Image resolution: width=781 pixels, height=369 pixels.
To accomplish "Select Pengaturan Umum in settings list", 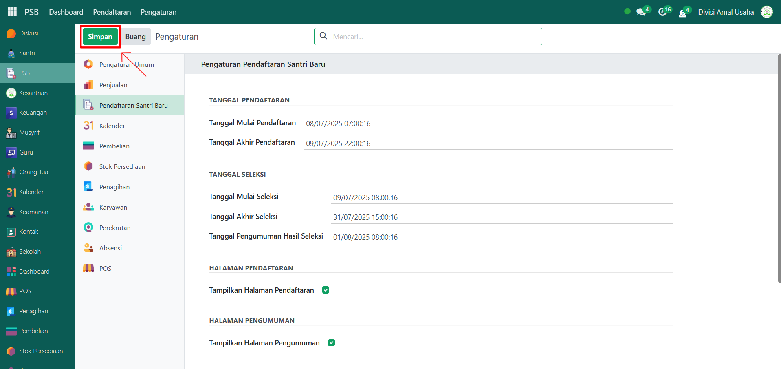I will tap(126, 64).
